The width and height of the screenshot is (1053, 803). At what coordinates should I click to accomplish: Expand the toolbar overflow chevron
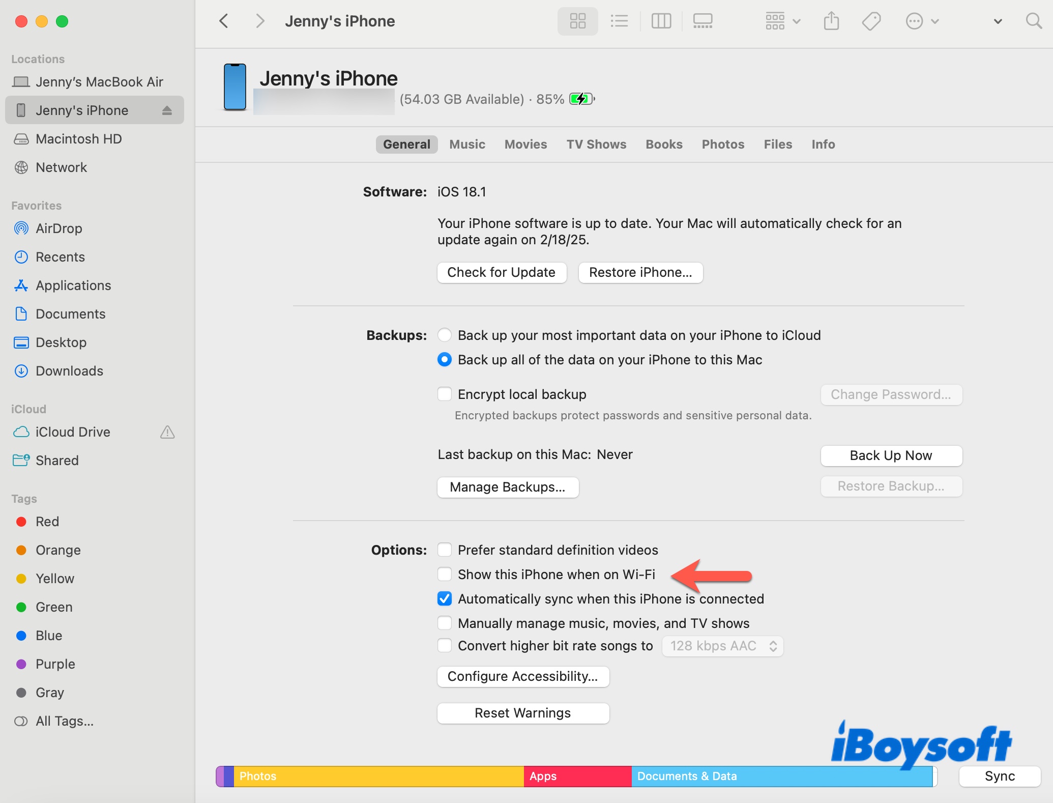coord(998,21)
